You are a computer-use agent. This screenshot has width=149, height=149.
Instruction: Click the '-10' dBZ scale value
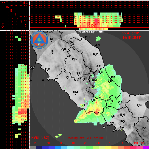pyautogui.click(x=47, y=143)
